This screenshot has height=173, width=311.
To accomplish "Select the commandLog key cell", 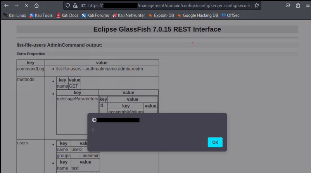I will [x=31, y=71].
